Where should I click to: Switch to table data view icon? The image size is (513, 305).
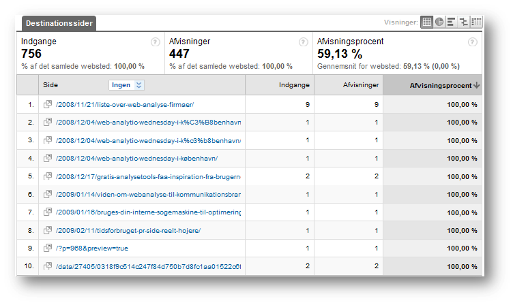[x=426, y=22]
